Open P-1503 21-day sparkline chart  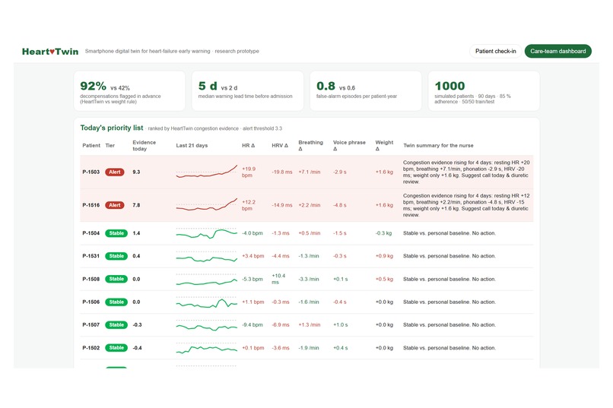pyautogui.click(x=206, y=172)
